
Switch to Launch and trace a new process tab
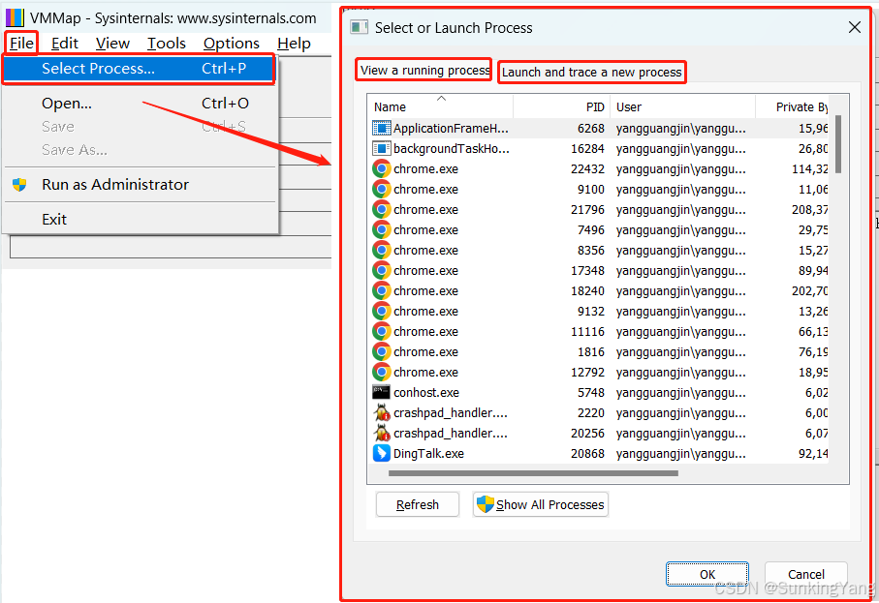tap(591, 73)
